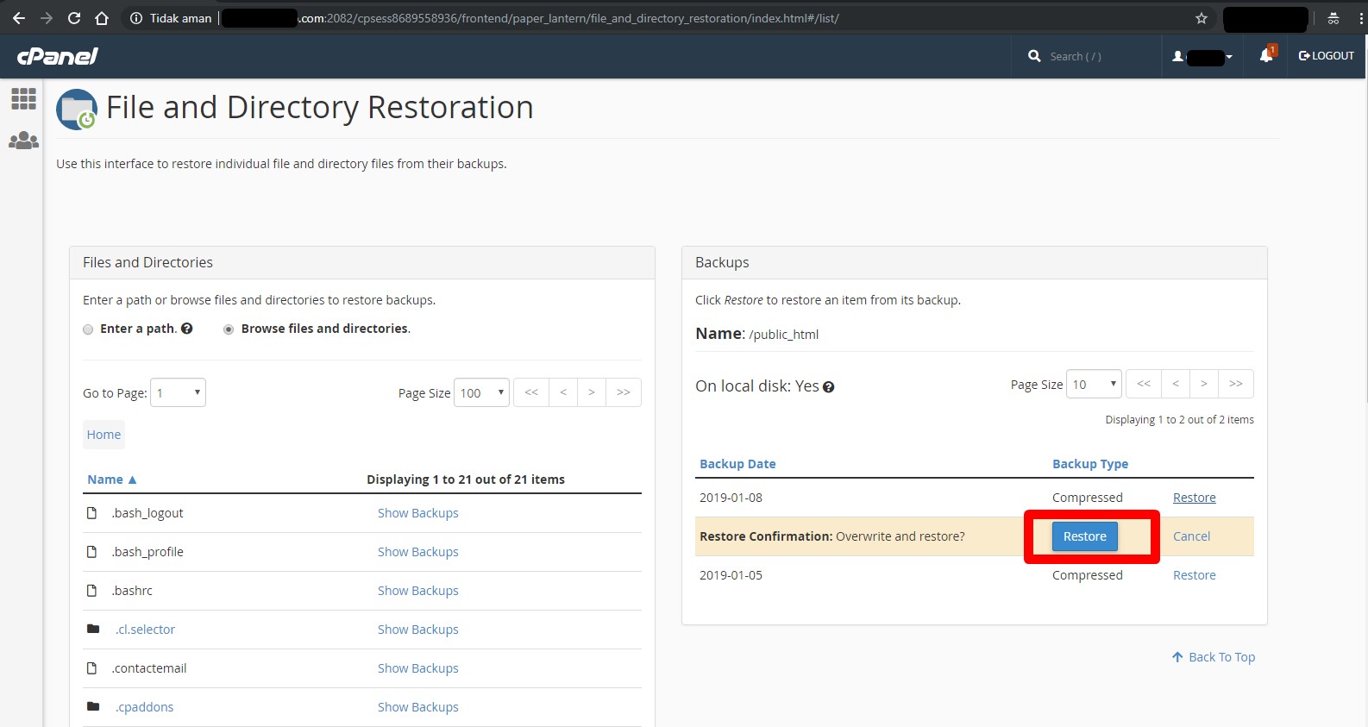Select the Enter a path radio button
Screen dimensions: 1368x727
pos(88,329)
